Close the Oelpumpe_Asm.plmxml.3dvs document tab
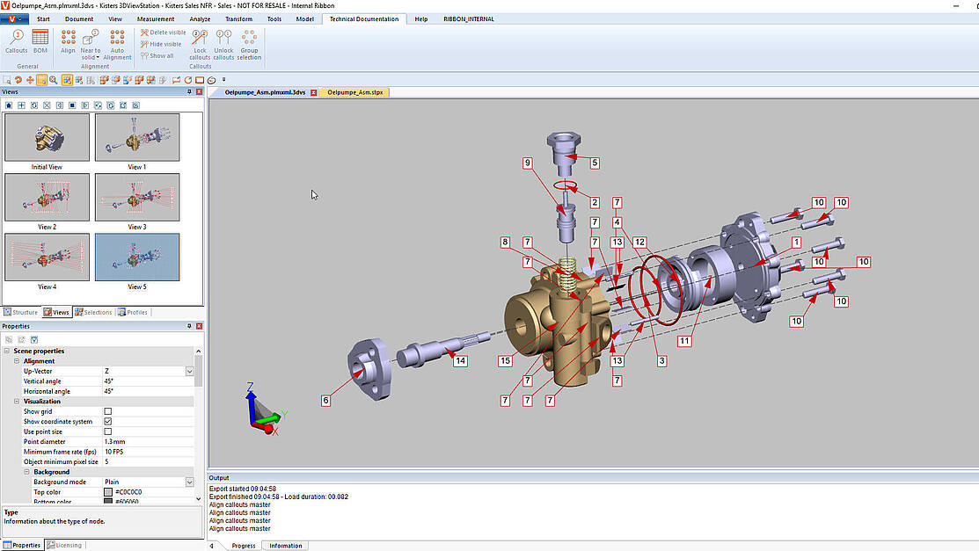The height and width of the screenshot is (551, 979). pos(313,92)
